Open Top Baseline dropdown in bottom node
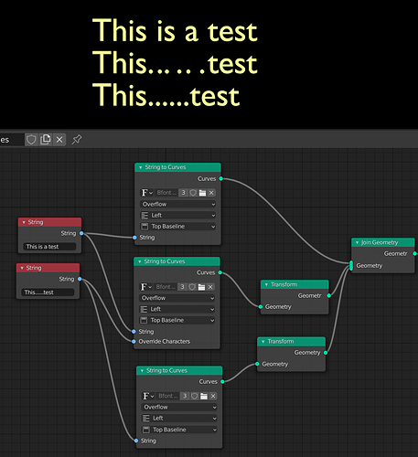 (x=179, y=430)
